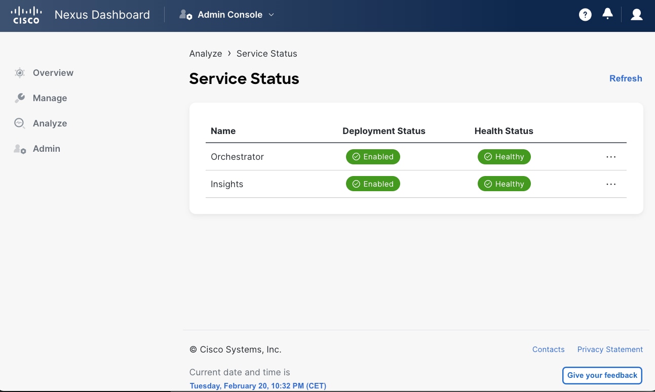Click the Analyze breadcrumb
Screen dimensions: 655x392
(x=206, y=54)
